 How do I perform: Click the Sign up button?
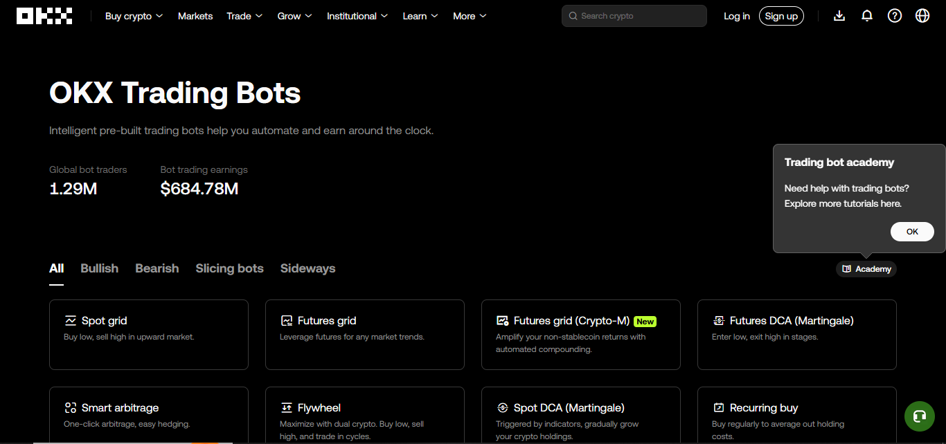pyautogui.click(x=781, y=16)
